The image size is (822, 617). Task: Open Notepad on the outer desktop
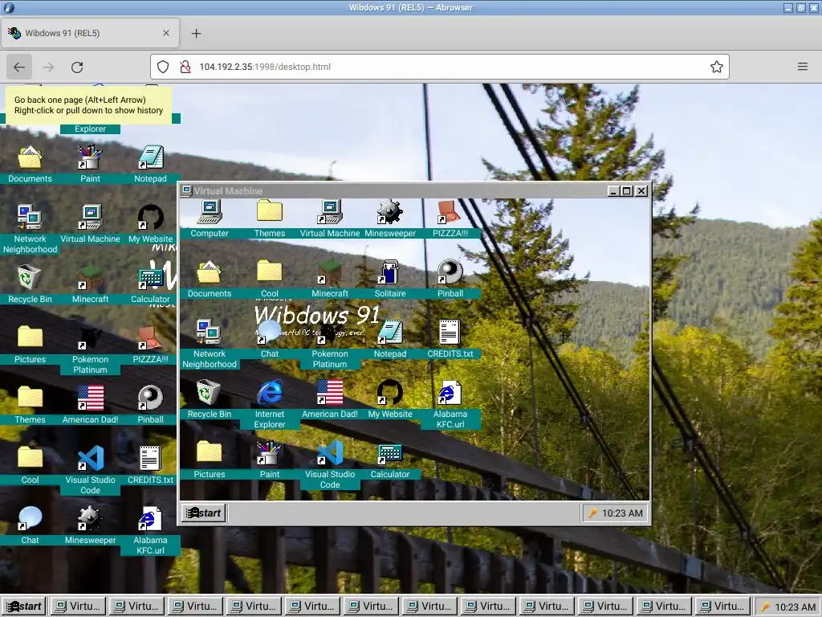[150, 164]
